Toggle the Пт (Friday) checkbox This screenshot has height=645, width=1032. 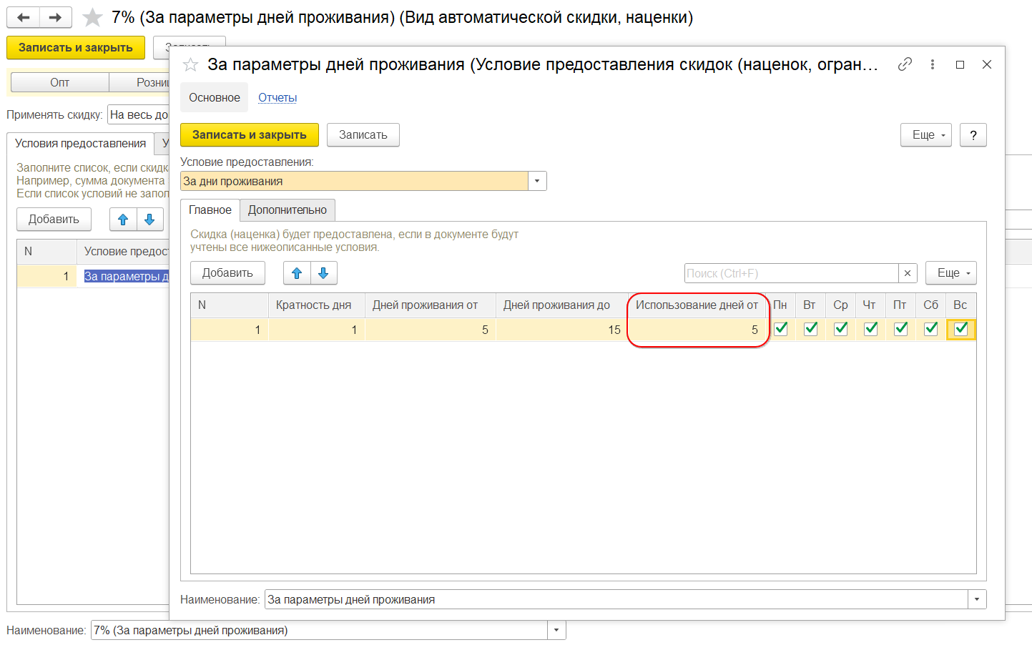pyautogui.click(x=901, y=329)
